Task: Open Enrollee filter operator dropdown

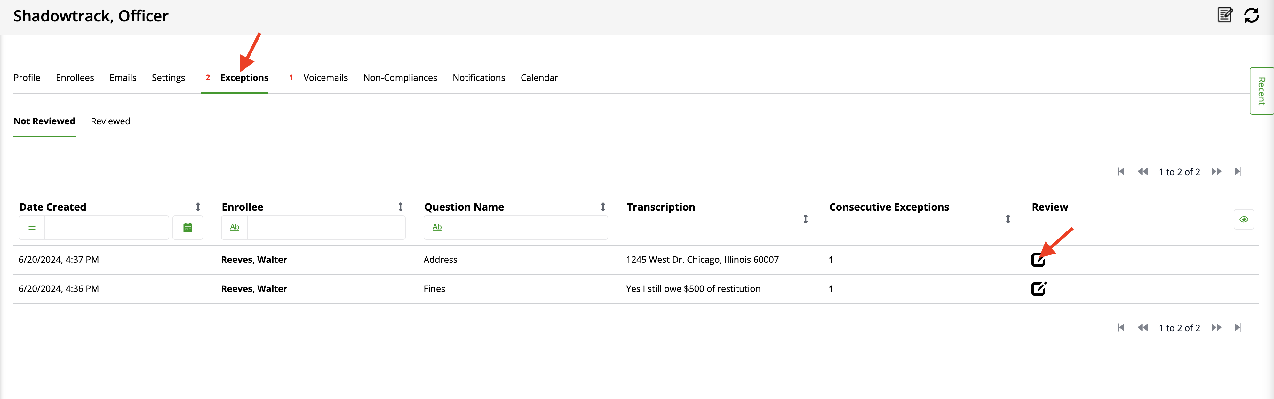Action: tap(235, 227)
